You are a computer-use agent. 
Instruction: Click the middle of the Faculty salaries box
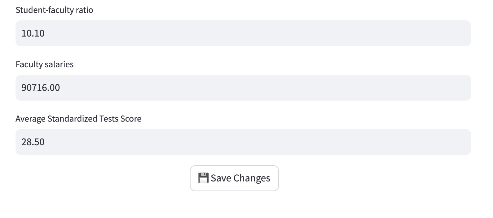[x=243, y=88]
